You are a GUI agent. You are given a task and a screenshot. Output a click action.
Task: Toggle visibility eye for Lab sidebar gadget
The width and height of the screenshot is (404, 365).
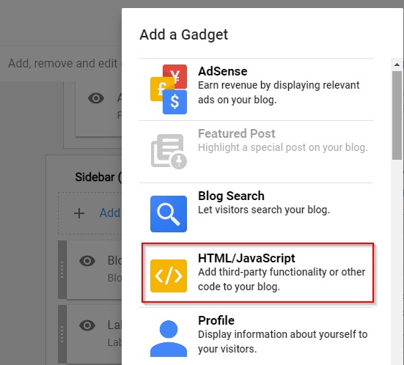pos(87,325)
